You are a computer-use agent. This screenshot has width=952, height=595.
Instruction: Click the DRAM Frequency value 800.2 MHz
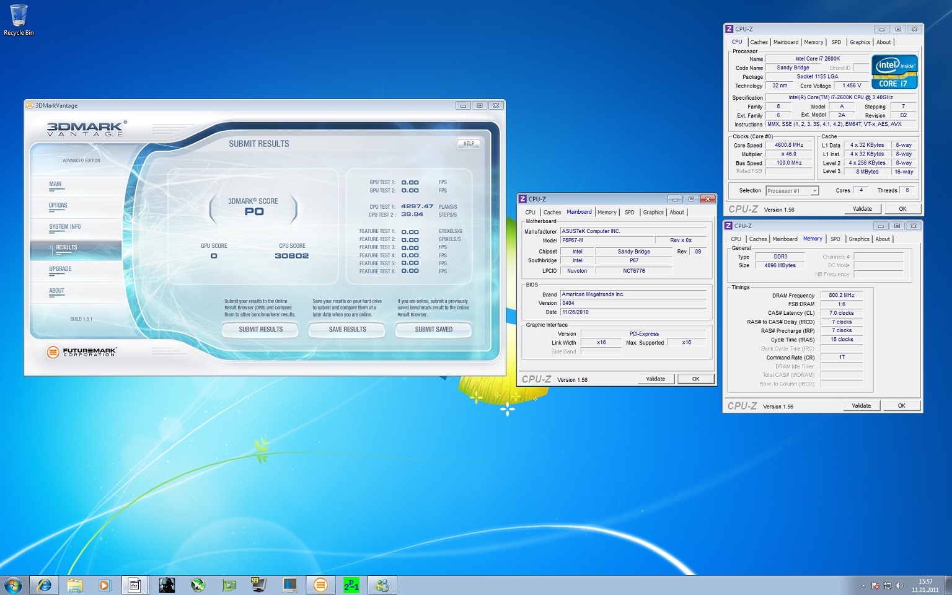coord(841,295)
